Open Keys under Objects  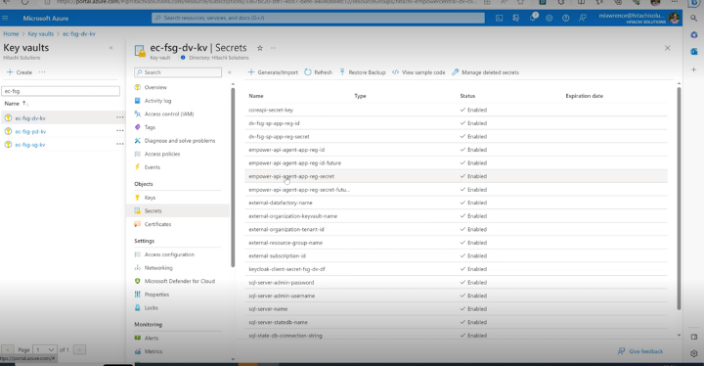pyautogui.click(x=150, y=198)
